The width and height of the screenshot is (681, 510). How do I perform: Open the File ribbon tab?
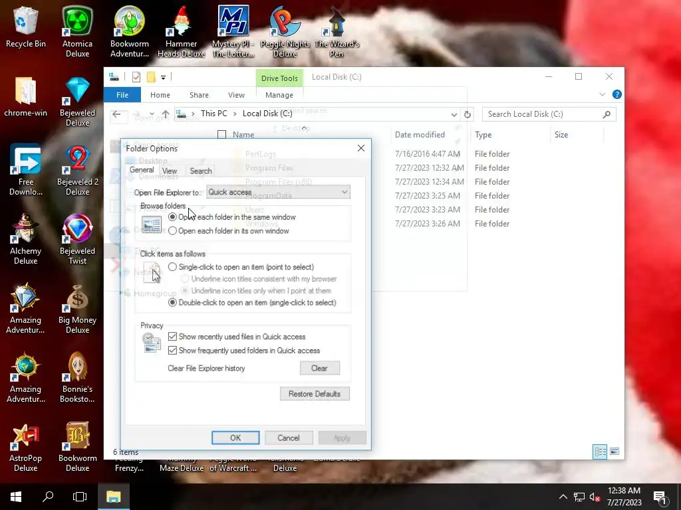coord(122,95)
